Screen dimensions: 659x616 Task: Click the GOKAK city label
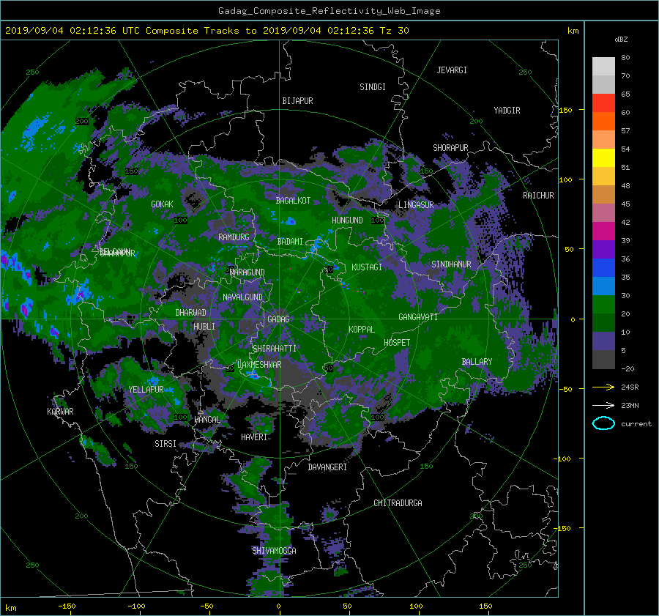[x=162, y=204]
